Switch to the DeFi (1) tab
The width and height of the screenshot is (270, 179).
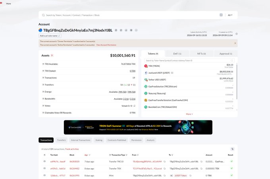pyautogui.click(x=177, y=54)
